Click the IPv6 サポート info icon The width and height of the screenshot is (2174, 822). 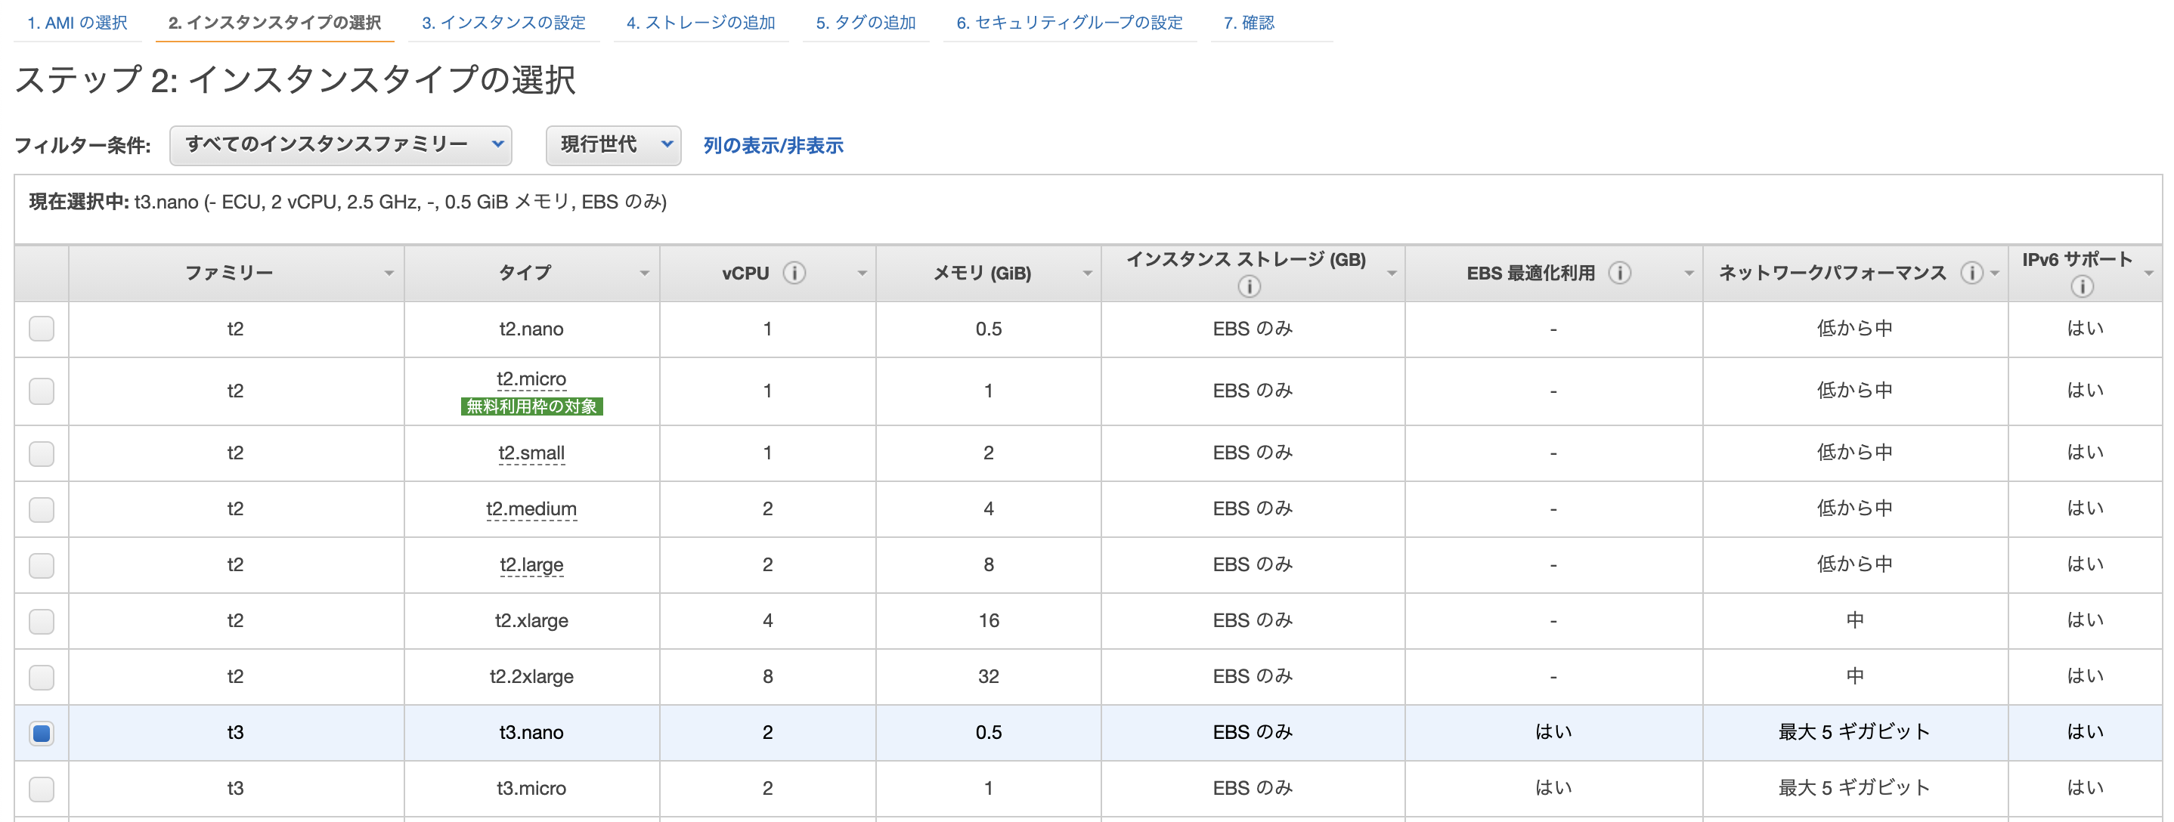[2082, 286]
